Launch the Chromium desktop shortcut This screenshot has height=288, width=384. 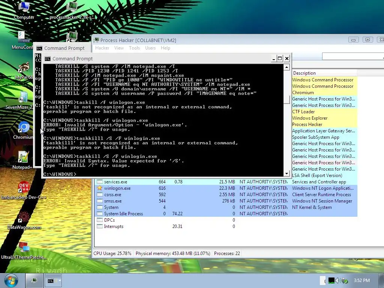click(x=23, y=130)
